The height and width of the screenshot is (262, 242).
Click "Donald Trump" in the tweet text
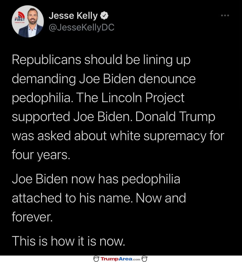pyautogui.click(x=175, y=117)
